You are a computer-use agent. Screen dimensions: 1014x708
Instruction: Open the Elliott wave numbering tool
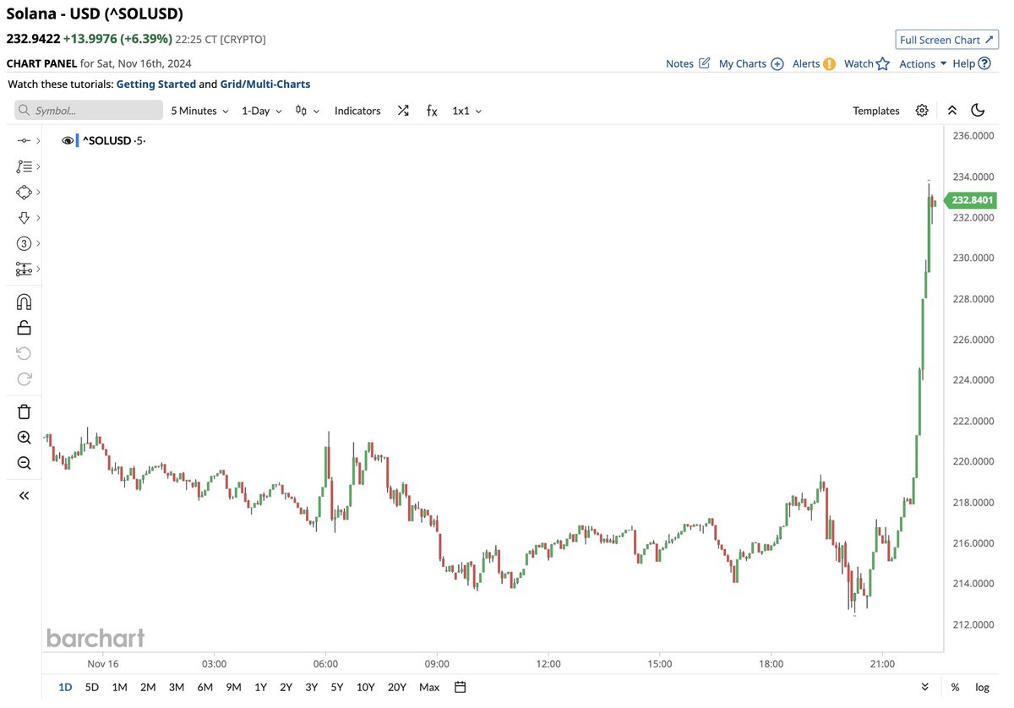(25, 243)
